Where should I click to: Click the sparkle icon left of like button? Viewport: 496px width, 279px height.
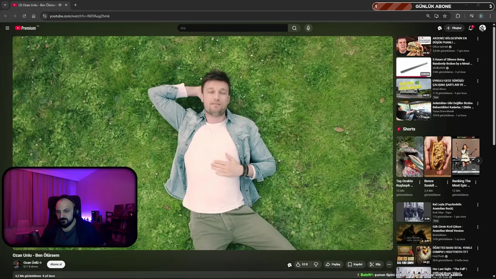289,265
